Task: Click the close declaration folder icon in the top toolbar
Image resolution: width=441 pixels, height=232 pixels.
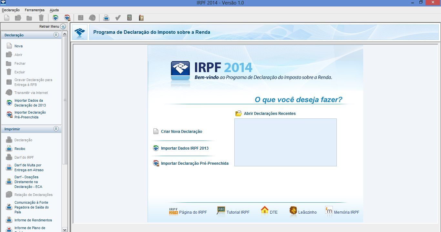Action: (29, 18)
